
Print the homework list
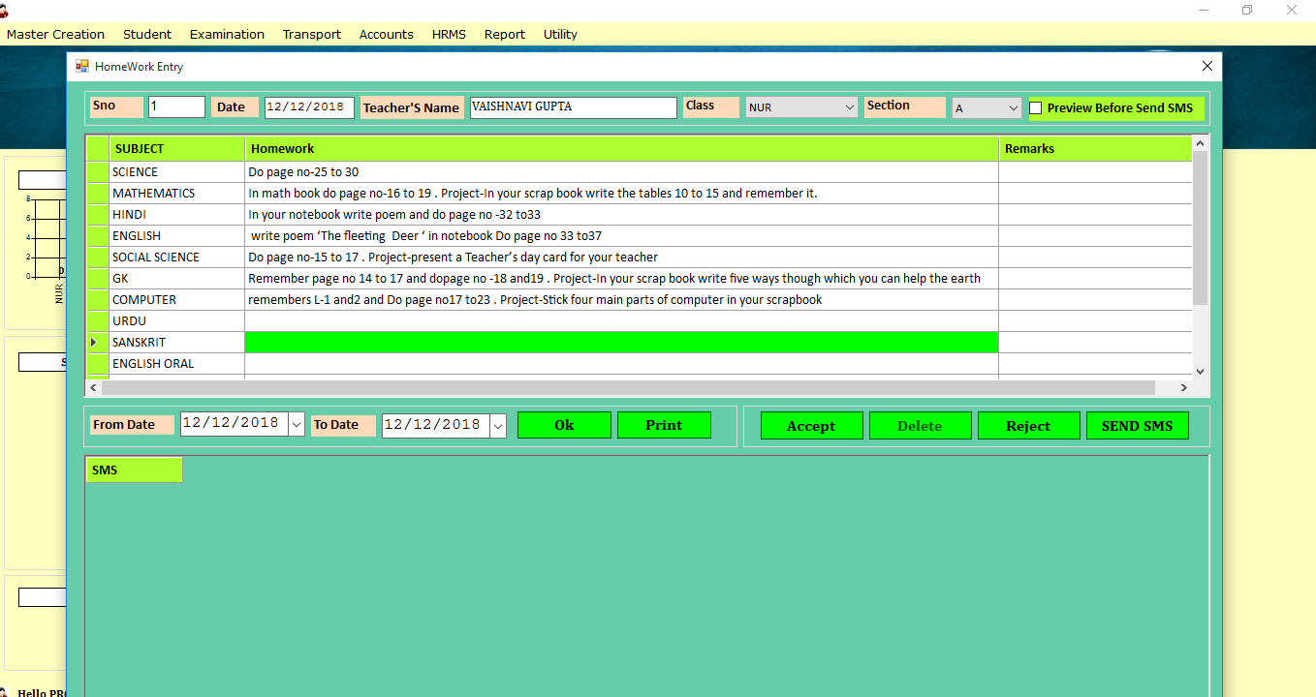tap(664, 425)
